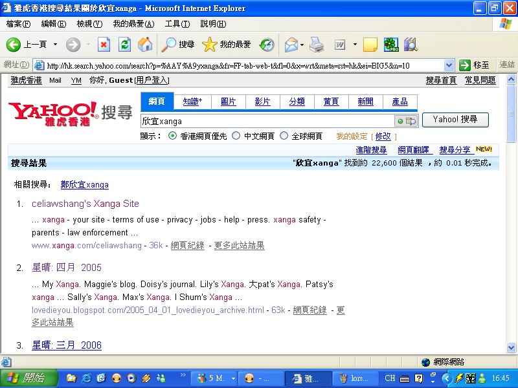Click the 修改 settings link
The image size is (518, 388).
point(383,136)
